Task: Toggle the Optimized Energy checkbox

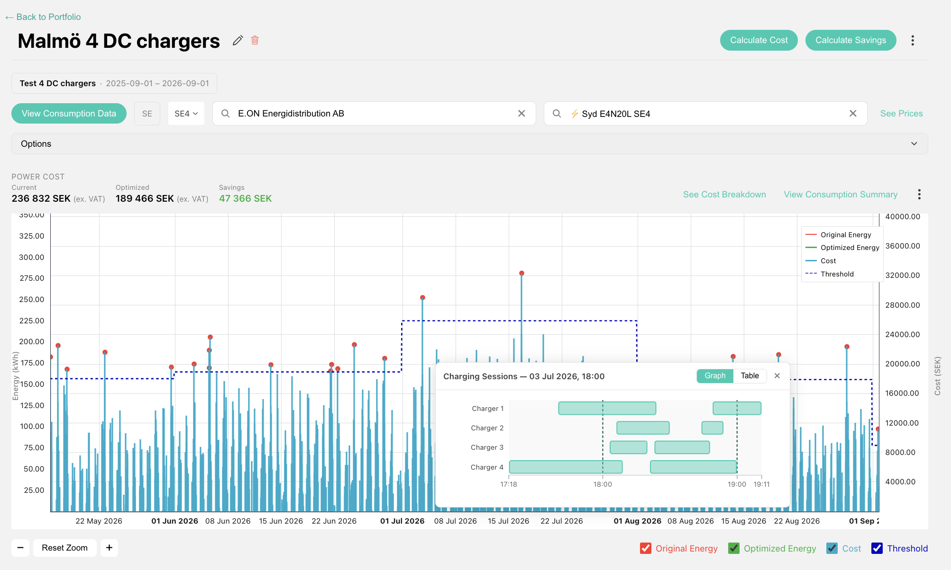Action: (733, 548)
